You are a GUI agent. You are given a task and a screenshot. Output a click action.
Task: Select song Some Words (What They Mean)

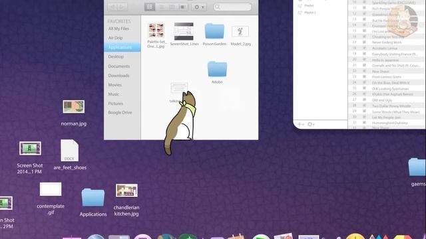tap(395, 112)
